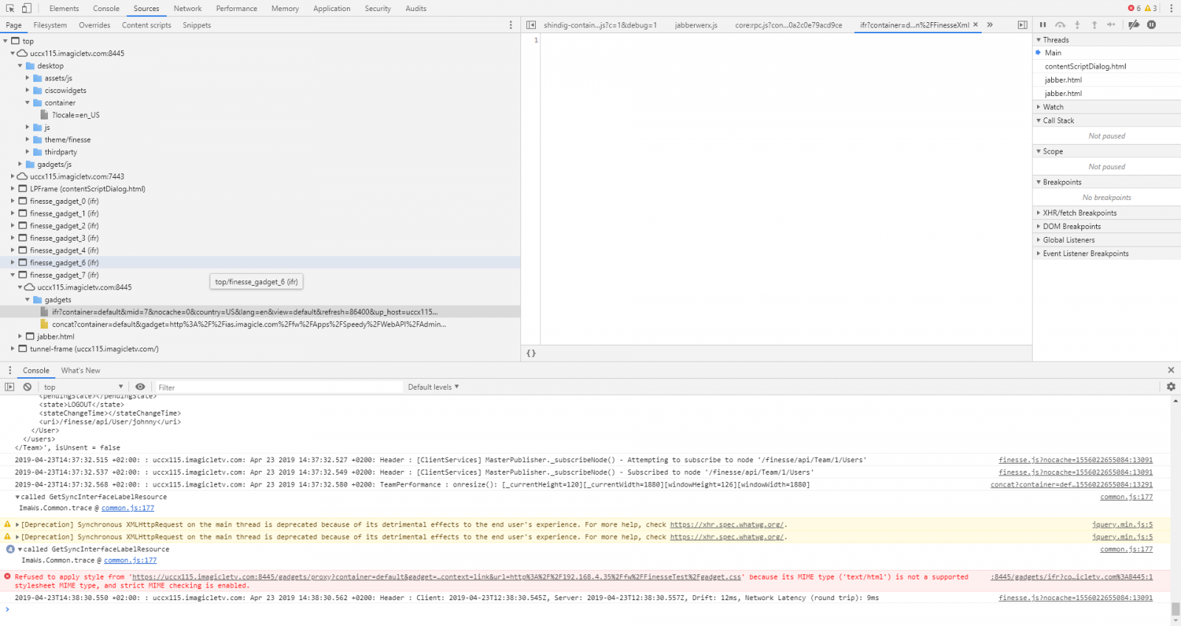Viewport: 1181px width, 626px height.
Task: Open the xhr.spec.whatwg.org link
Action: [x=727, y=525]
